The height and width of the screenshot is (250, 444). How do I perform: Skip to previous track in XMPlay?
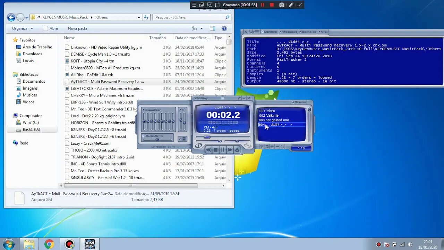point(208,150)
